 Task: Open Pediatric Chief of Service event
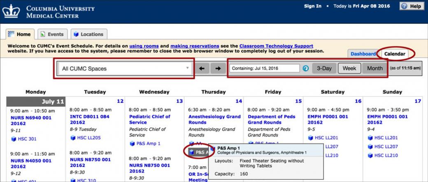click(149, 119)
